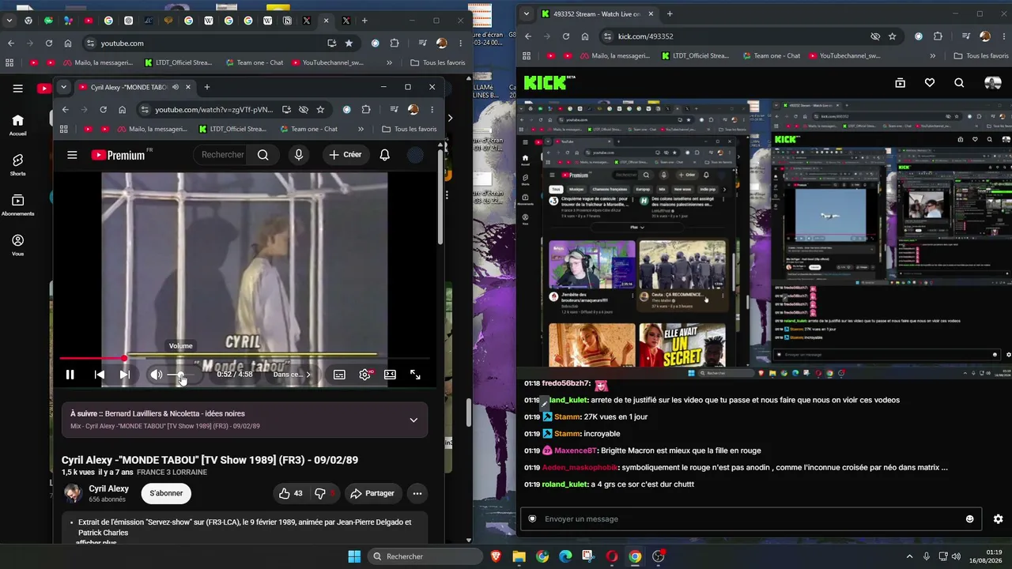Dislike the Cyril Alexy video
The image size is (1012, 569).
pos(323,493)
